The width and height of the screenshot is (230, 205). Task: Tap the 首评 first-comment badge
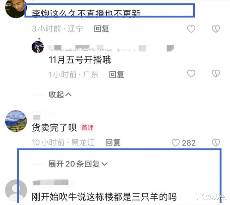coord(87,127)
